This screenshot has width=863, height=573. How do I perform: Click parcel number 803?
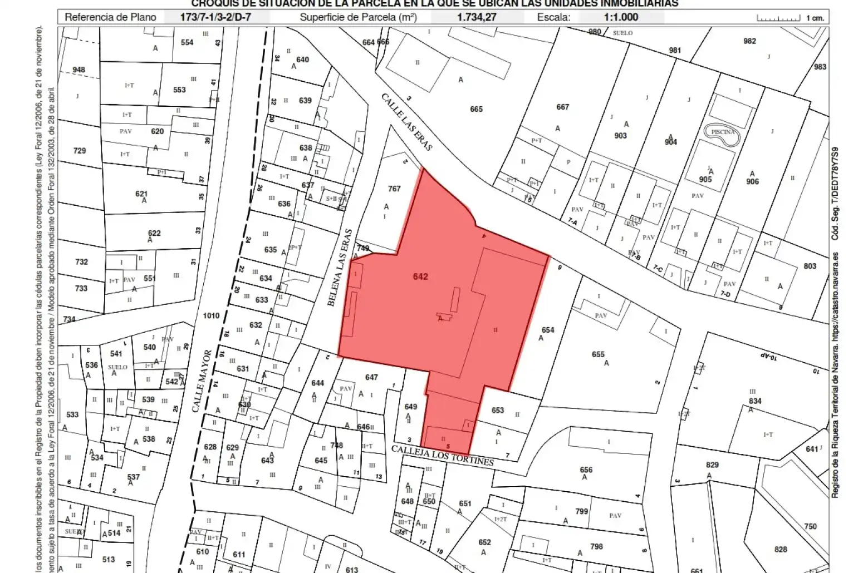810,266
